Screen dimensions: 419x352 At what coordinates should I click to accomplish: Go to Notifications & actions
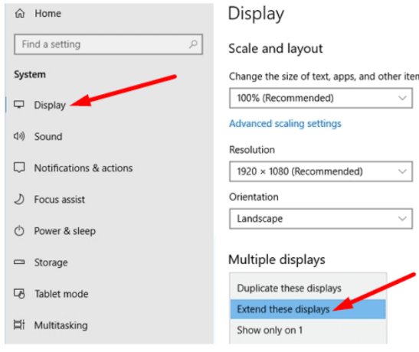(83, 168)
